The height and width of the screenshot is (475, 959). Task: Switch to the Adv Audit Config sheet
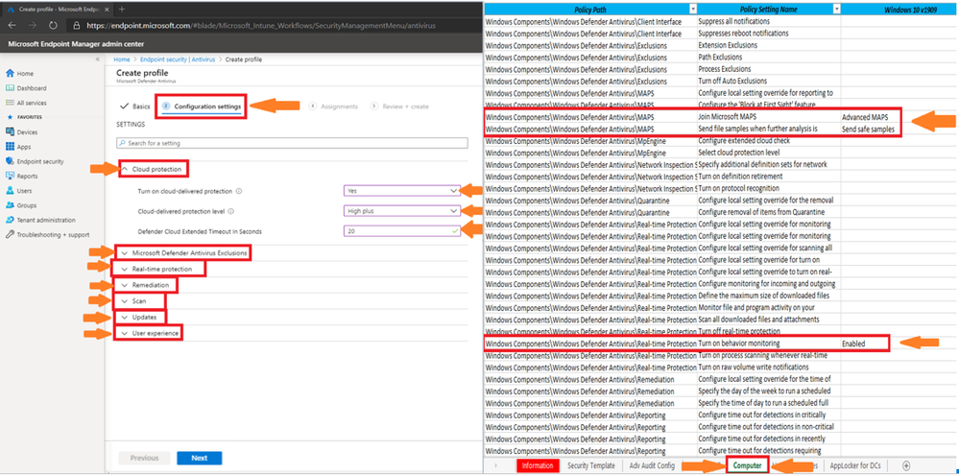[652, 465]
